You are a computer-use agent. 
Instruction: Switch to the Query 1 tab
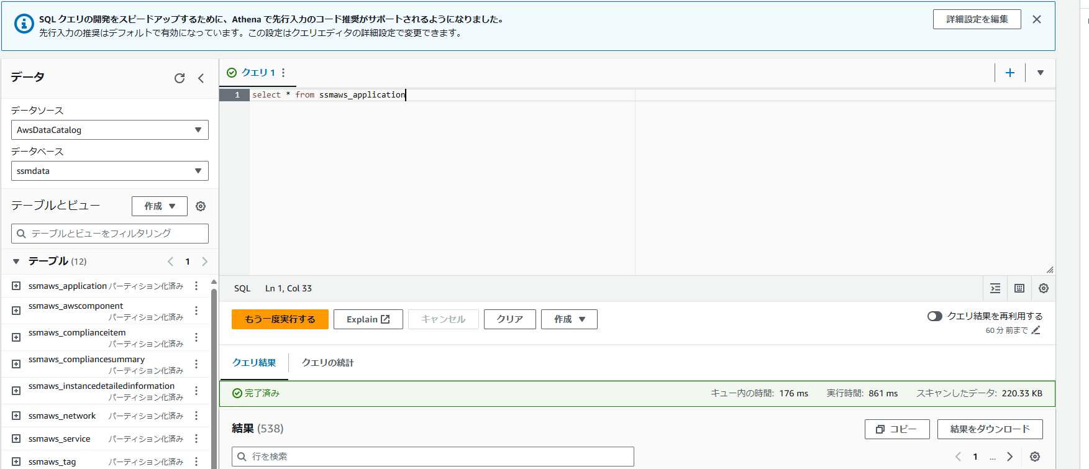[x=258, y=73]
